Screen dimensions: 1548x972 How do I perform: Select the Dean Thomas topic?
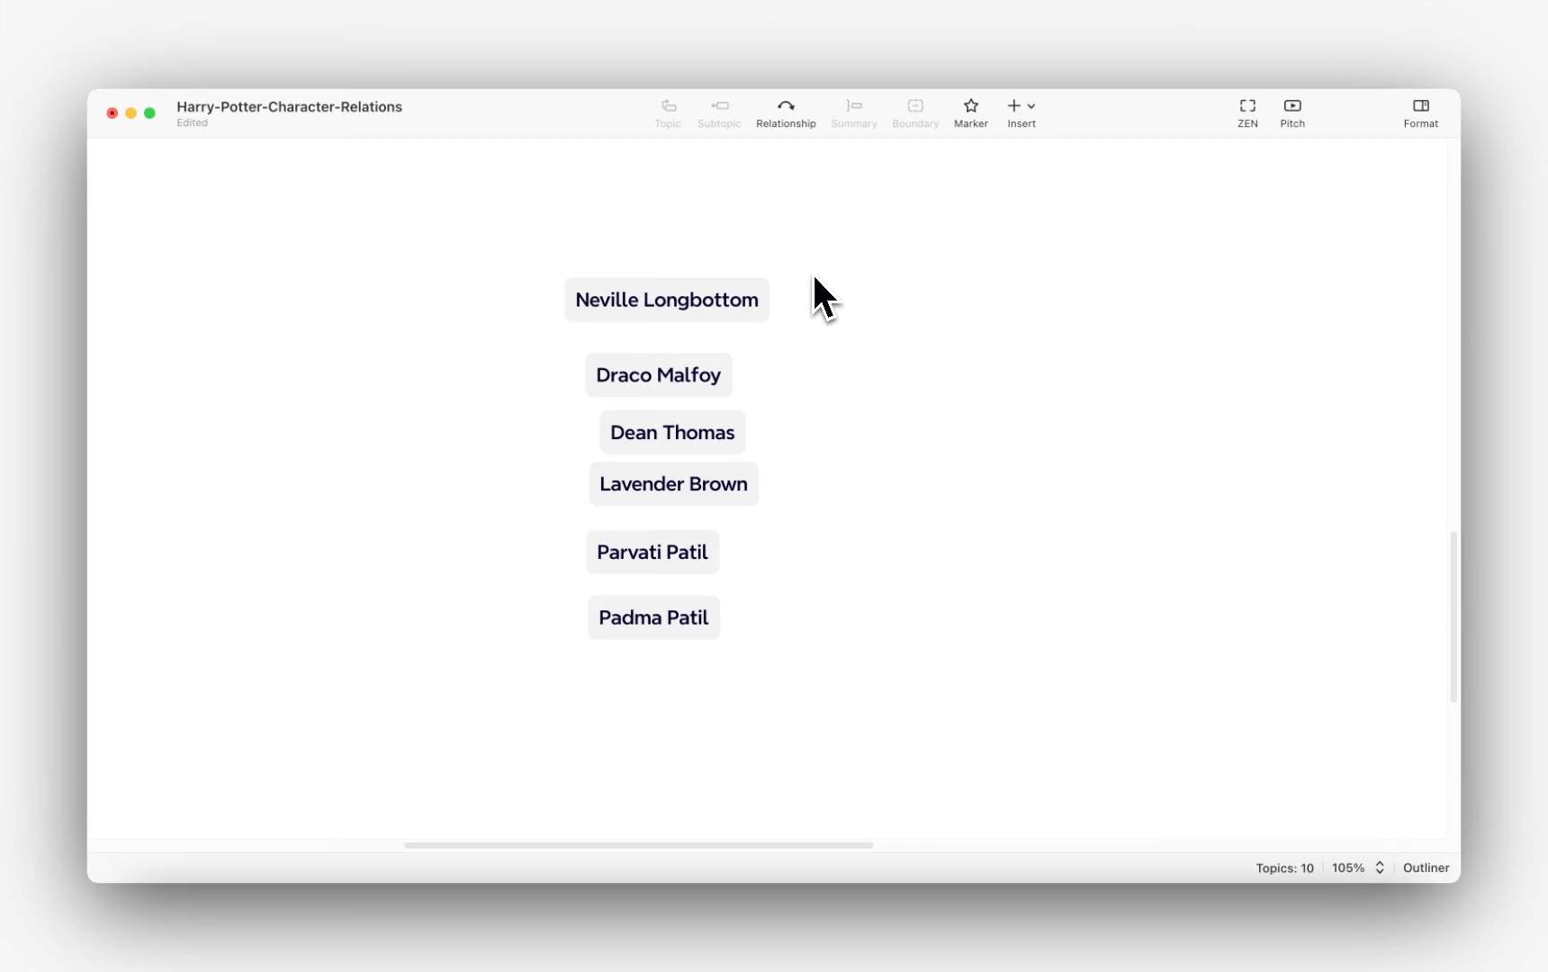(672, 432)
